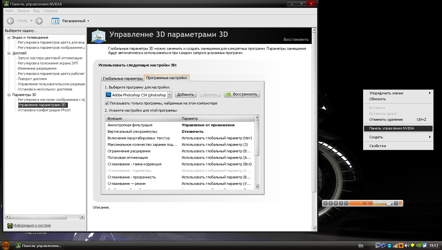Click the orange corner button on the media player widget
The width and height of the screenshot is (442, 250).
pyautogui.click(x=400, y=202)
